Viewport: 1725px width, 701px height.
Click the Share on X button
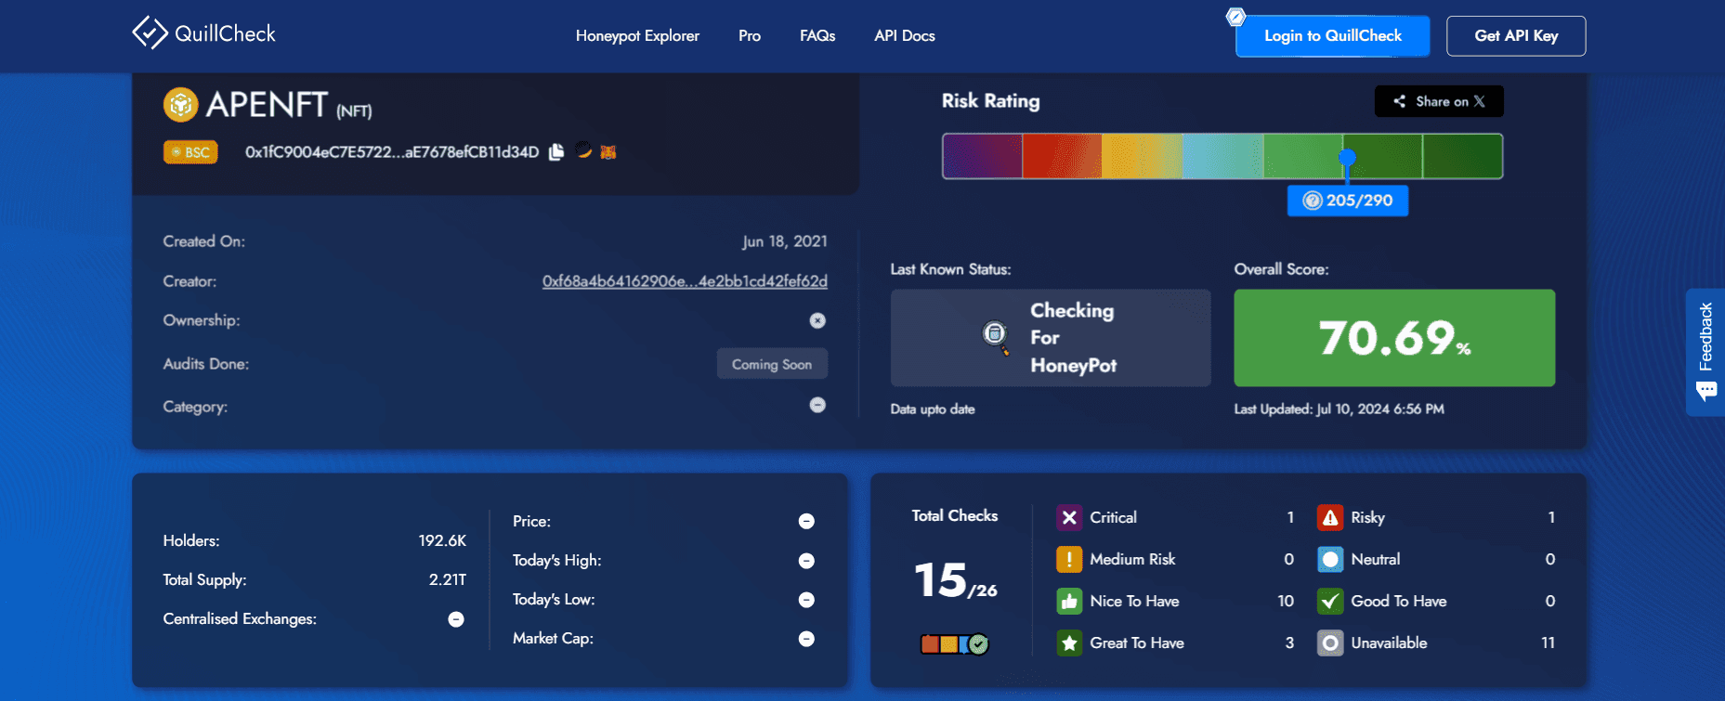coord(1439,101)
